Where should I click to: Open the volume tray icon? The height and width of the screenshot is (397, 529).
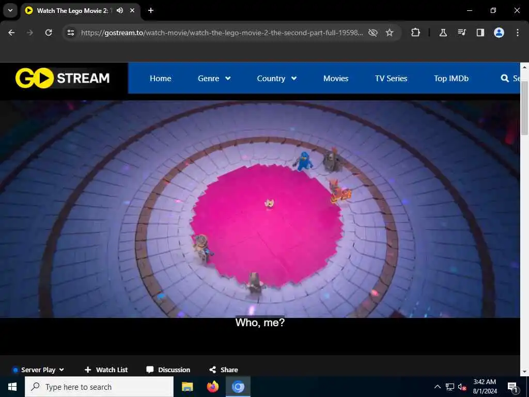[462, 387]
